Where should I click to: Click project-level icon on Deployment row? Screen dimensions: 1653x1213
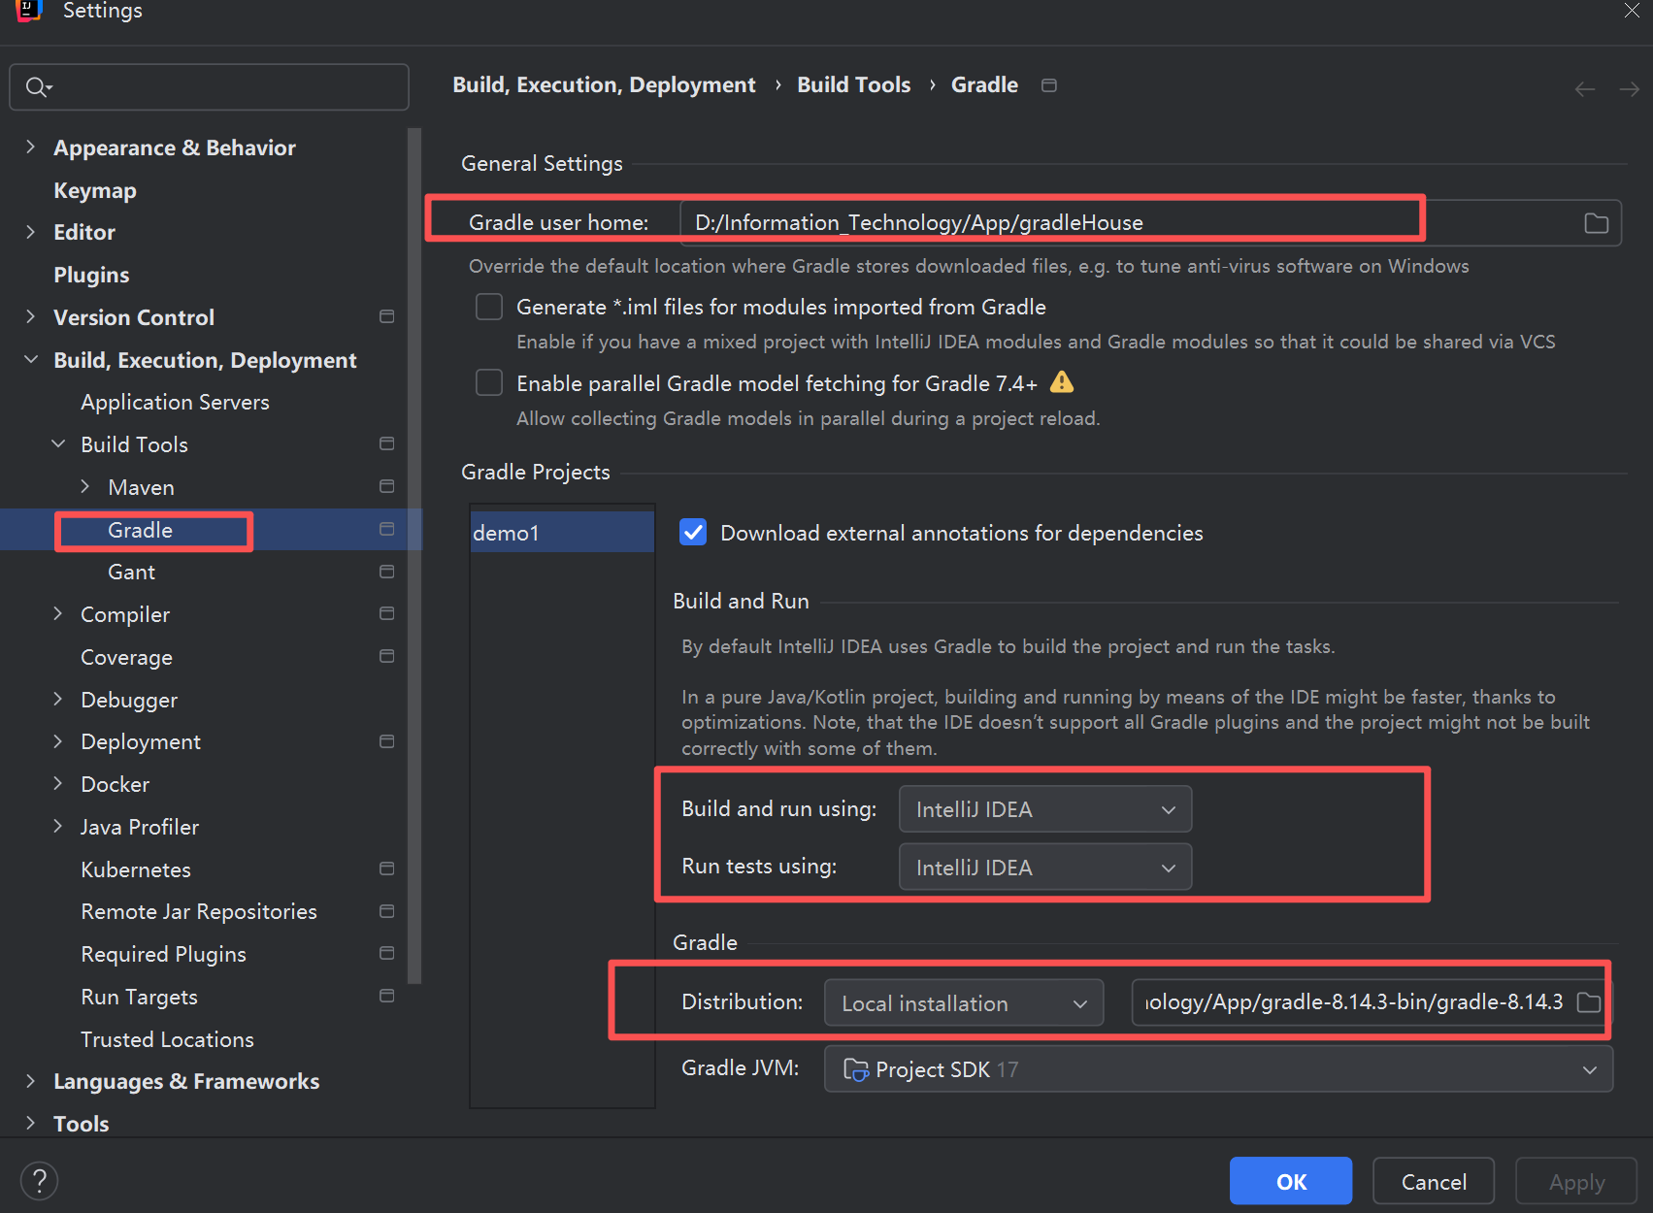point(386,741)
